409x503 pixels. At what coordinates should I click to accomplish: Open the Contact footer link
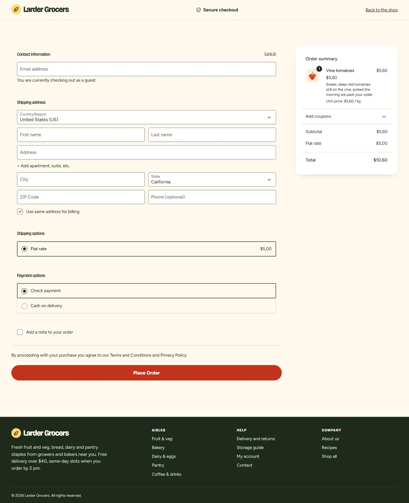click(244, 465)
